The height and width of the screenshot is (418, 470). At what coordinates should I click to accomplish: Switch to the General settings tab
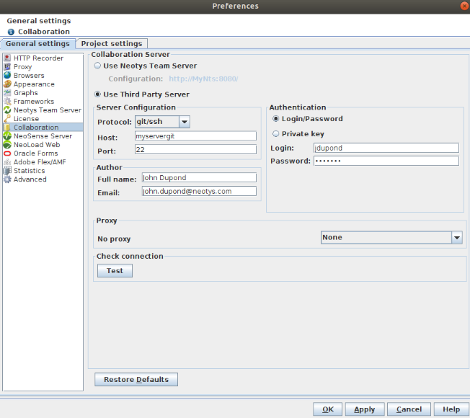(x=37, y=44)
